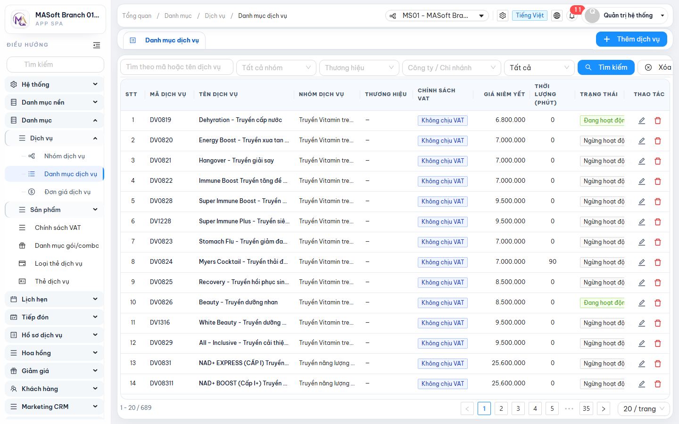
Task: Edit service DV0831 NAD+ EXPRESS
Action: coord(642,364)
